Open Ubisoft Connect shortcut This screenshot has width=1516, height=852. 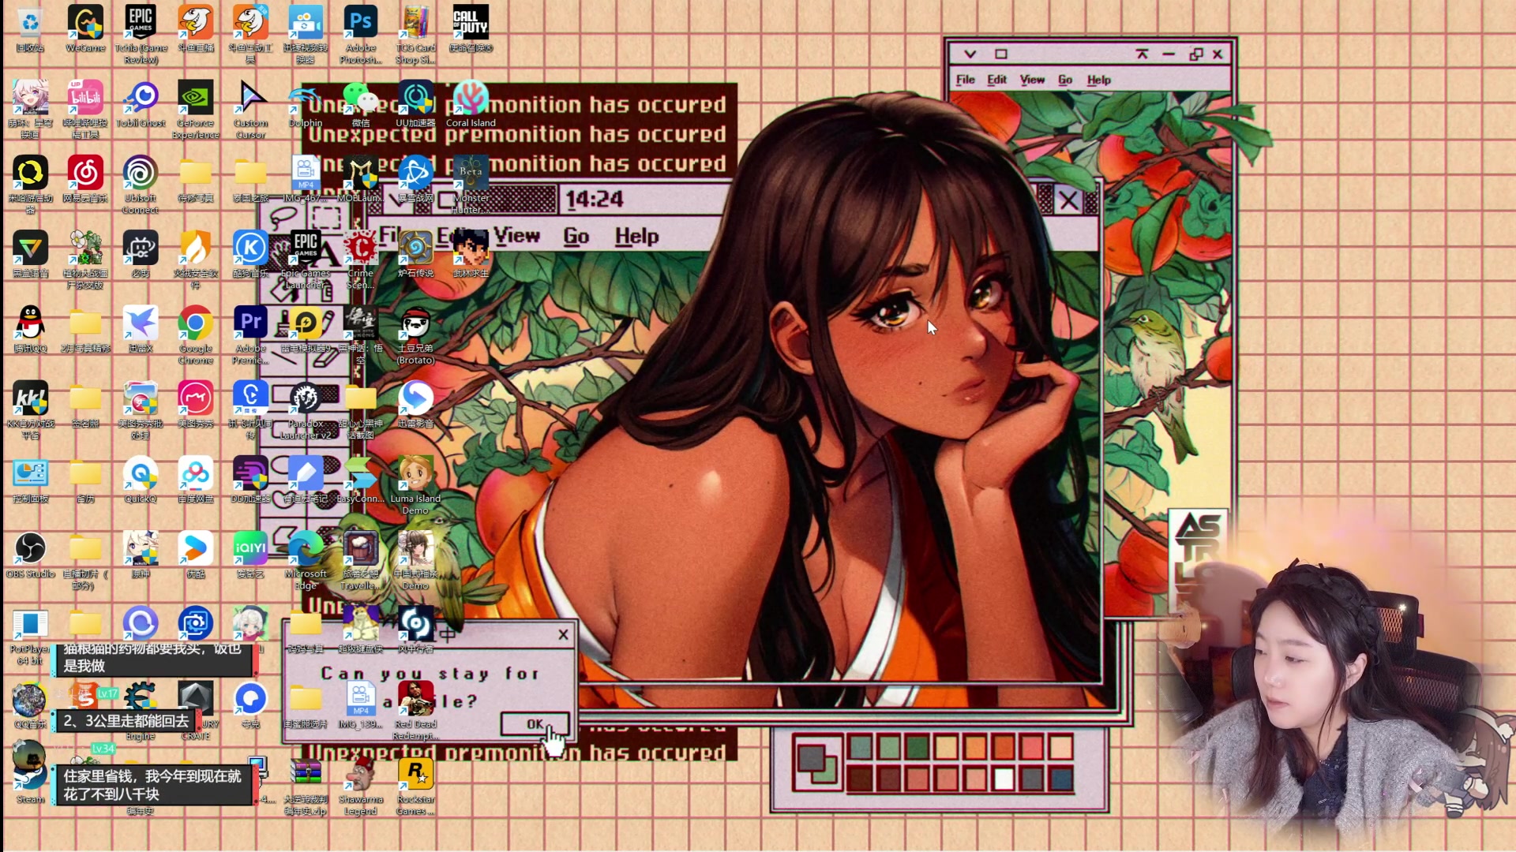click(141, 184)
